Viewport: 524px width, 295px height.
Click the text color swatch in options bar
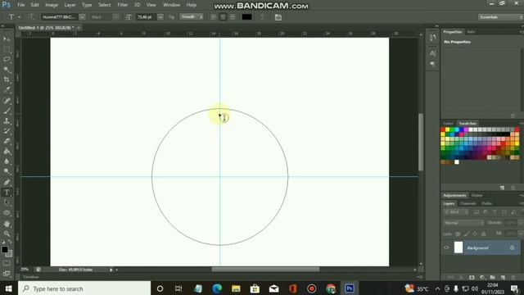pos(247,17)
